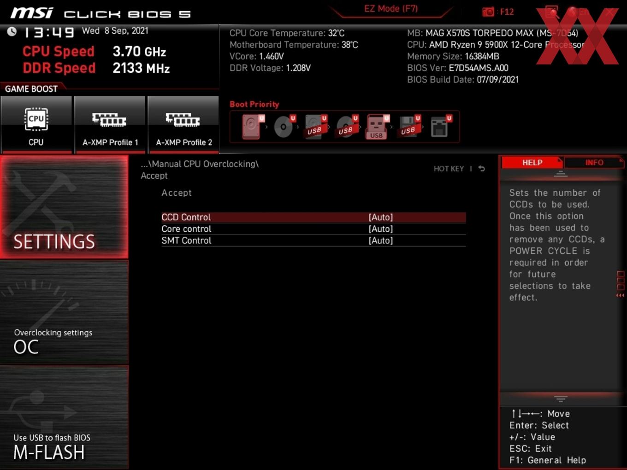This screenshot has width=627, height=470.
Task: Click the back arrow next to HOT KEY
Action: [x=481, y=169]
